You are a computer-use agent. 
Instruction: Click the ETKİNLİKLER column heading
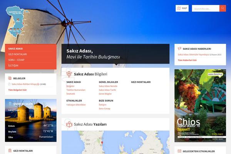tap(74, 100)
